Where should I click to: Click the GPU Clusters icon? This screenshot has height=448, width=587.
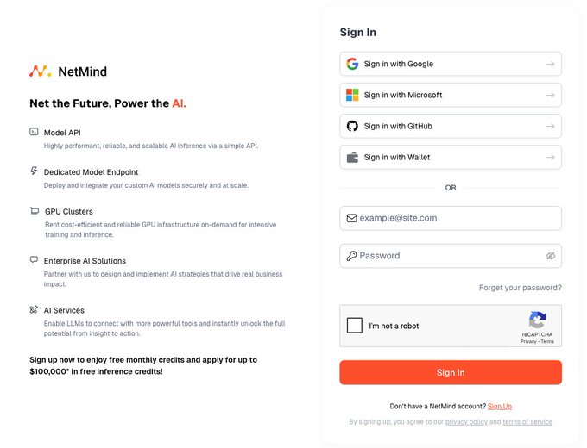(35, 211)
